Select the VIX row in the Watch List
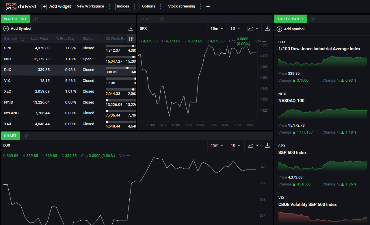 click(58, 81)
